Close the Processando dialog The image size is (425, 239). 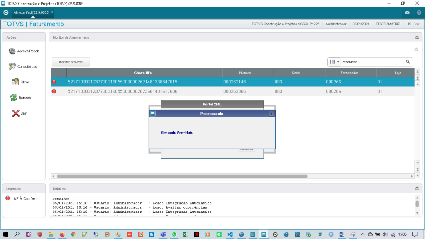click(x=271, y=114)
